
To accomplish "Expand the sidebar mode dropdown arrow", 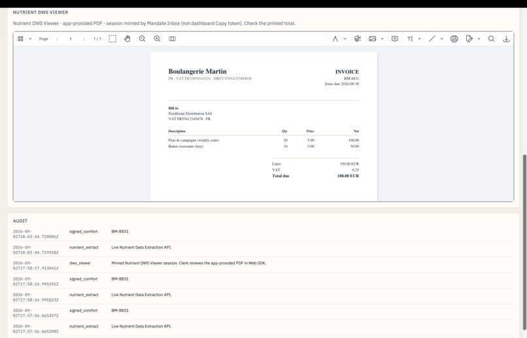I will (30, 39).
